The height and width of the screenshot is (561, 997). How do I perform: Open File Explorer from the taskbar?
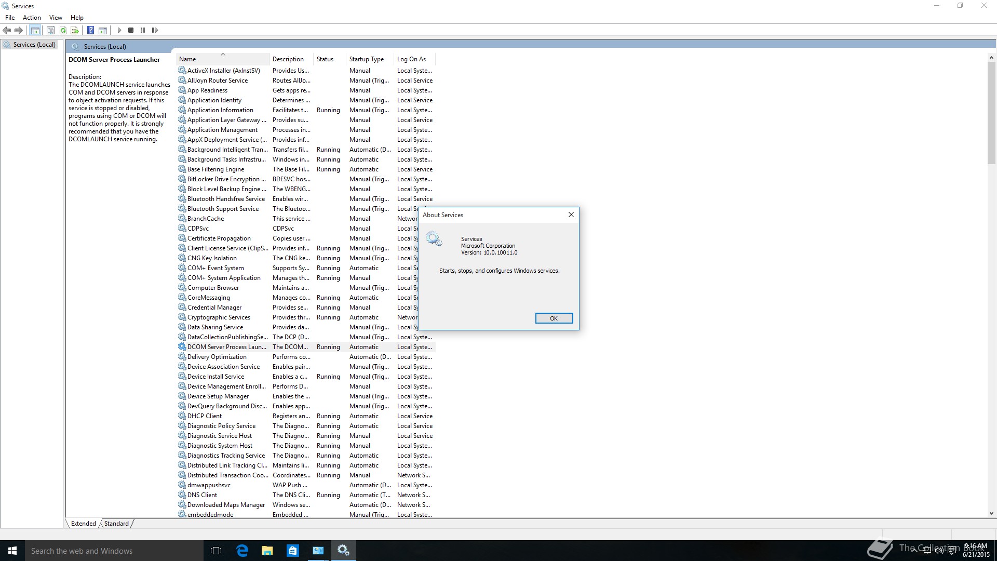coord(267,551)
